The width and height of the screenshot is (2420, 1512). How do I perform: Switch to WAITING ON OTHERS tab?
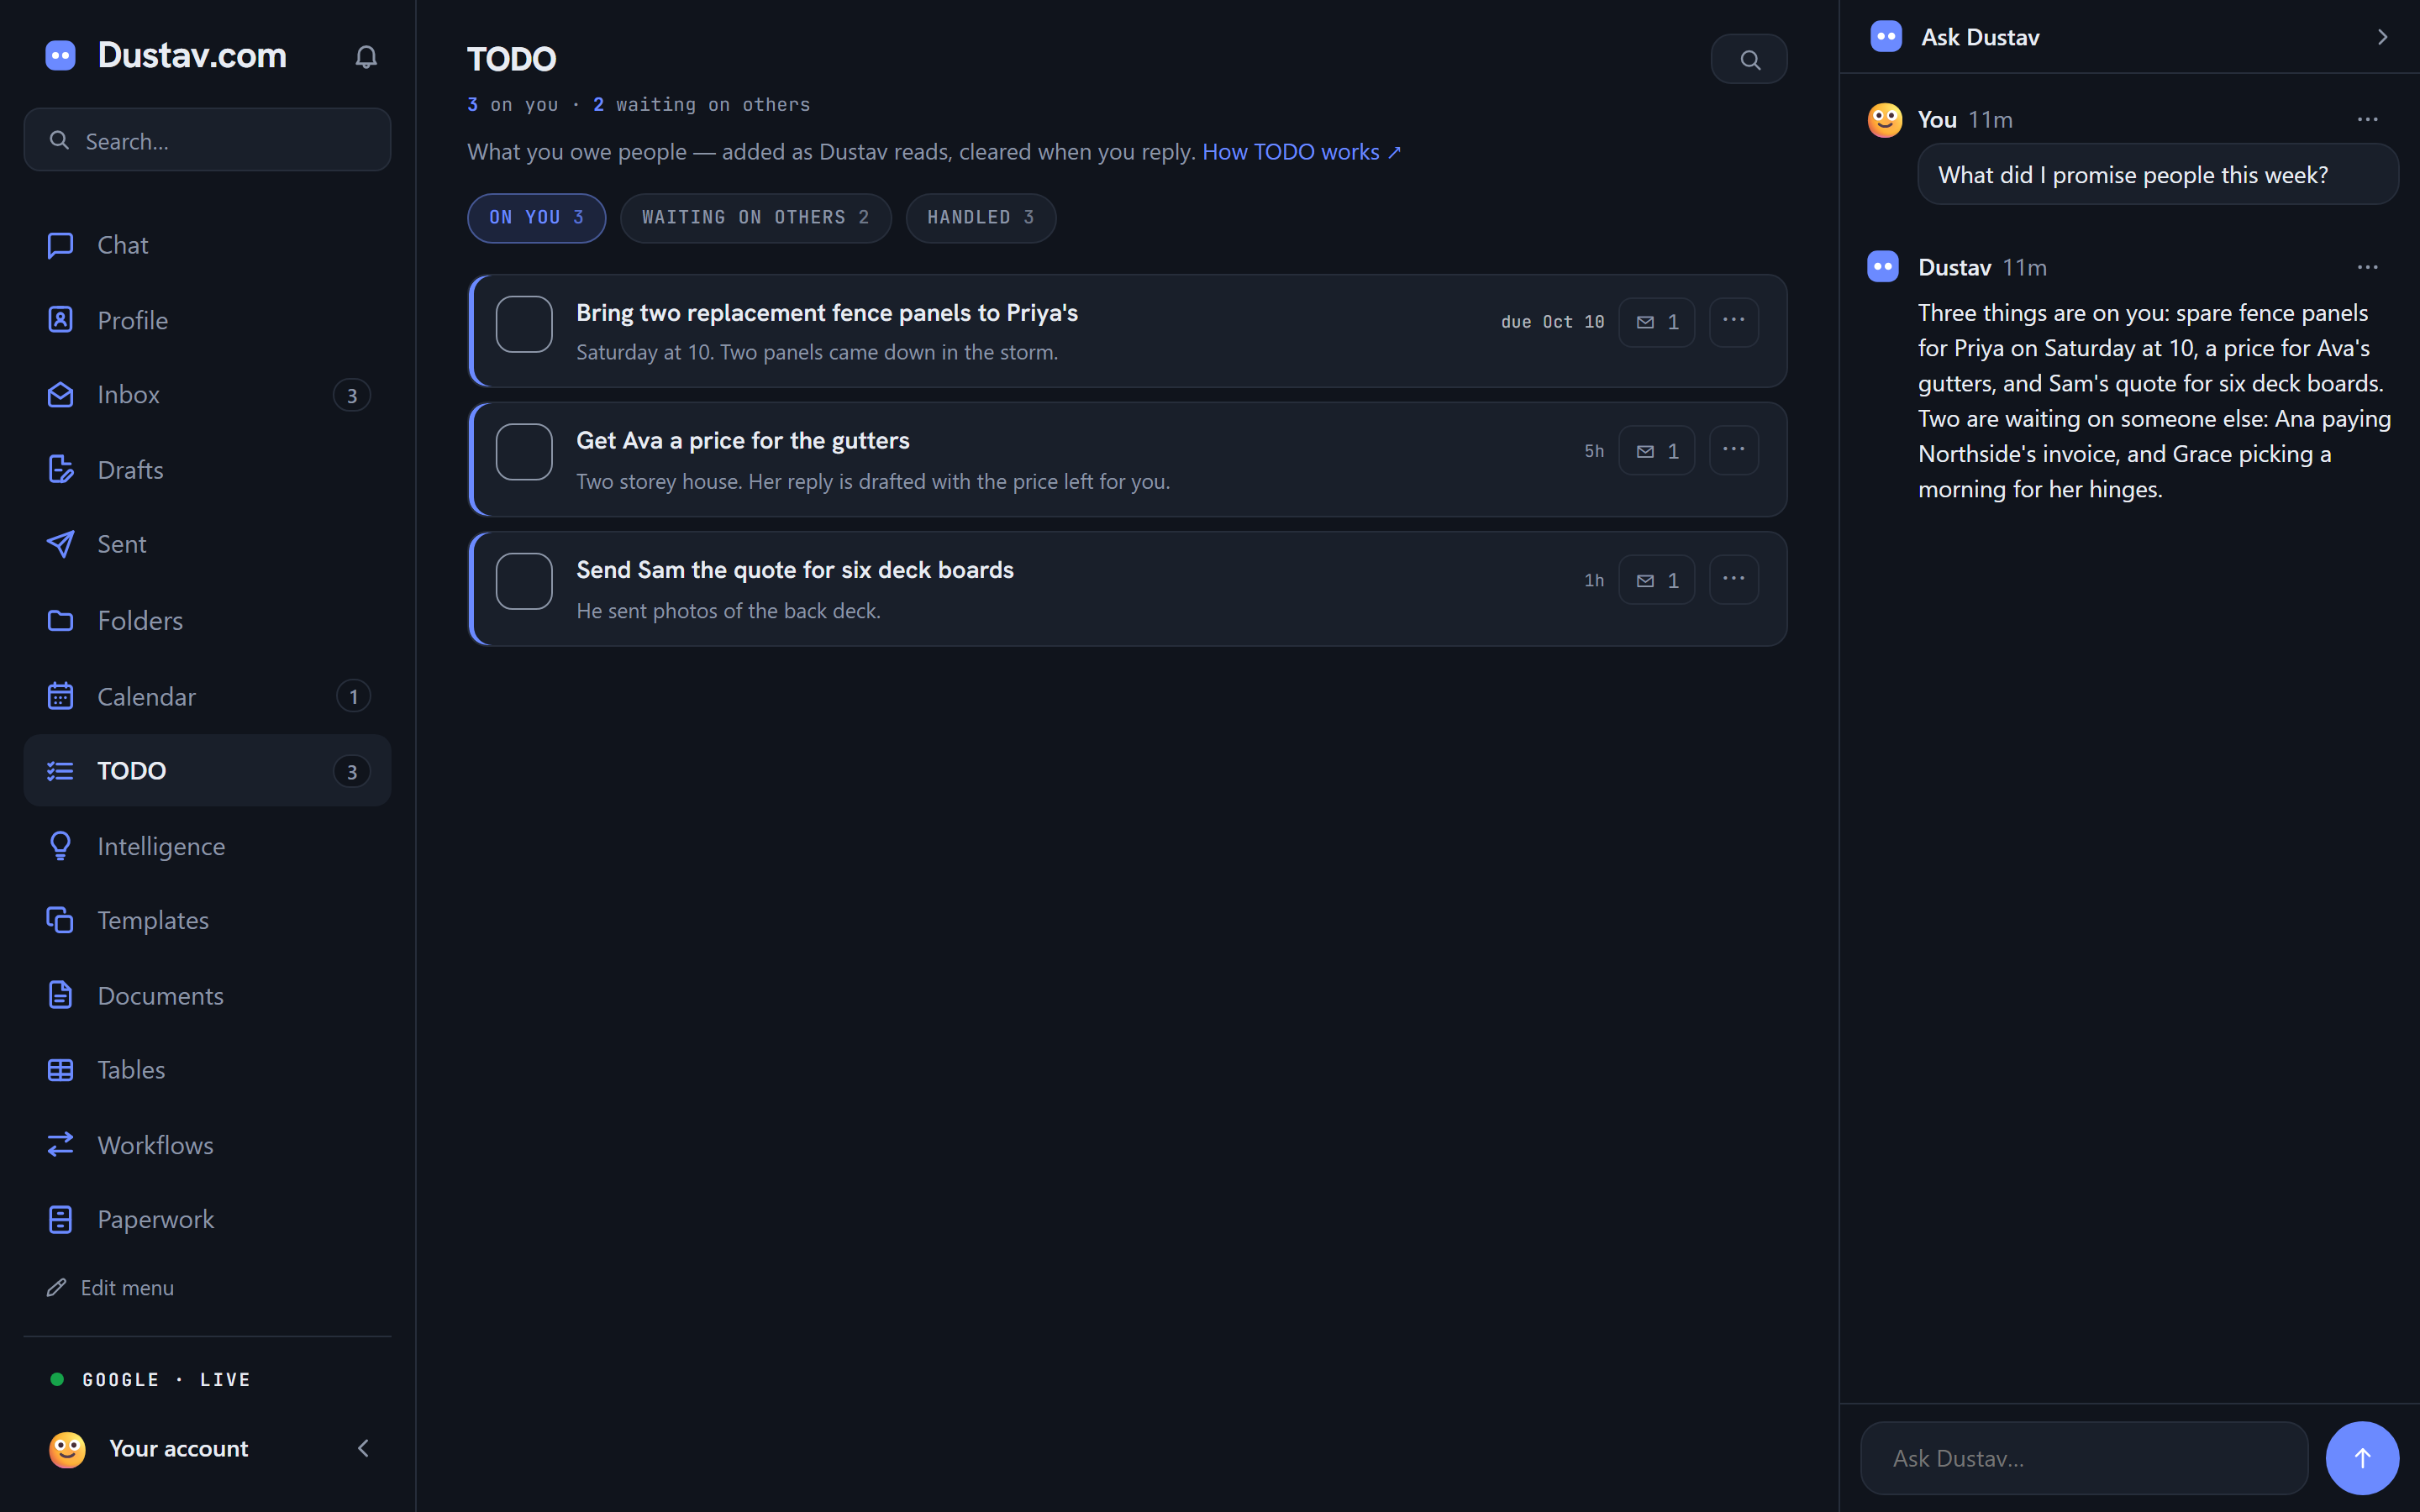tap(755, 218)
